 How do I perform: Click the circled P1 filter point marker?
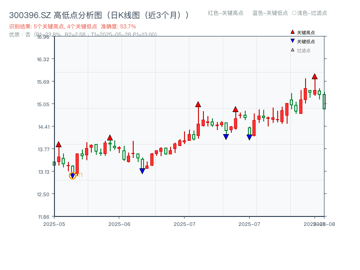tap(72, 175)
